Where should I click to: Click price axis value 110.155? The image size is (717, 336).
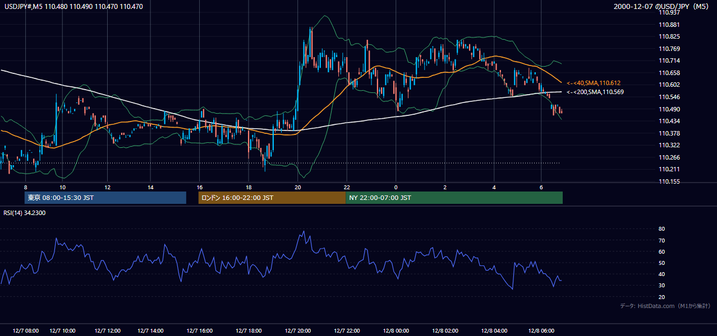pyautogui.click(x=669, y=181)
